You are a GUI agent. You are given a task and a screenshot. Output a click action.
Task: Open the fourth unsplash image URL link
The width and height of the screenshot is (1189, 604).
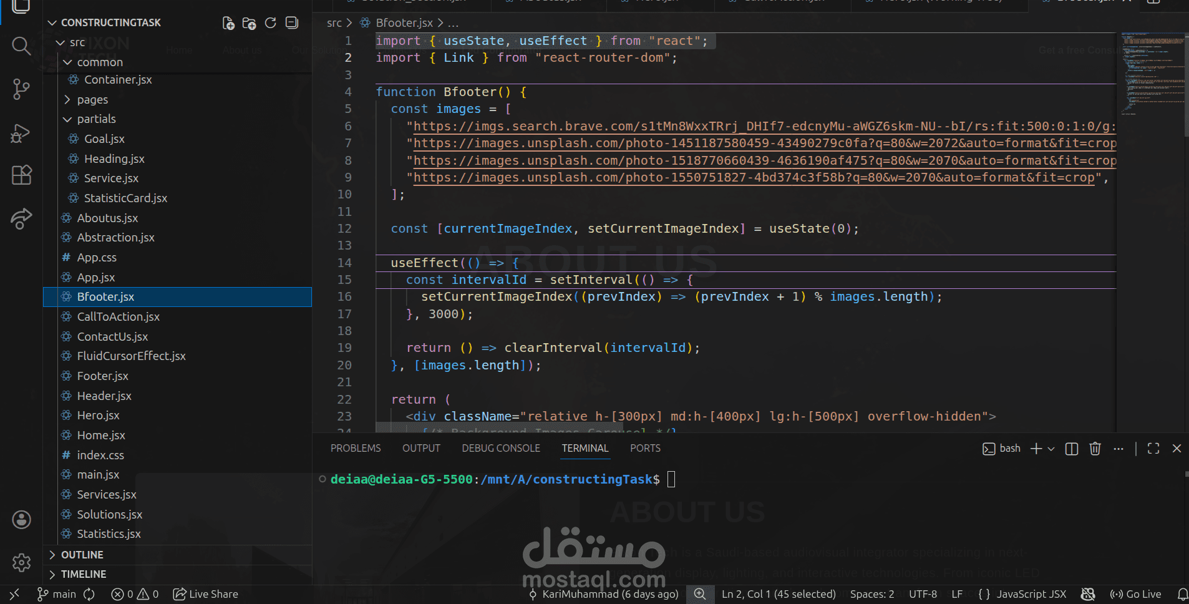point(754,178)
